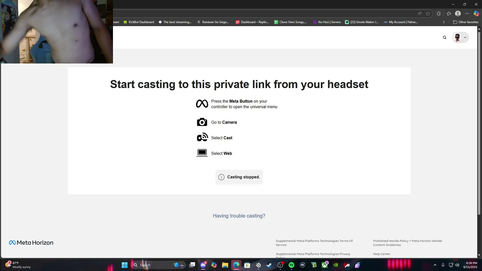The height and width of the screenshot is (271, 482).
Task: Open Spotify from taskbar
Action: [291, 265]
